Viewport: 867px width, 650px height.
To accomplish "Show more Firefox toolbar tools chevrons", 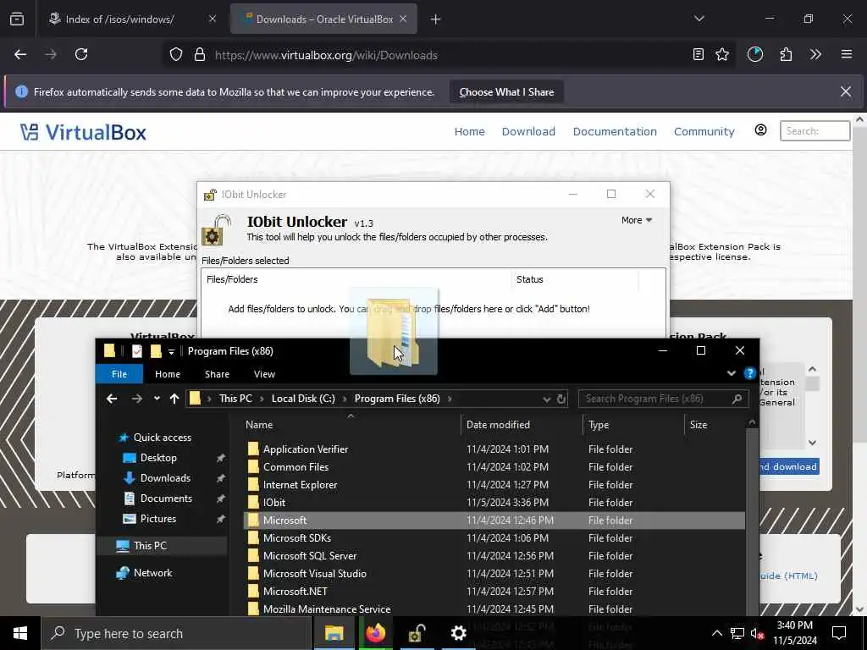I will click(815, 54).
